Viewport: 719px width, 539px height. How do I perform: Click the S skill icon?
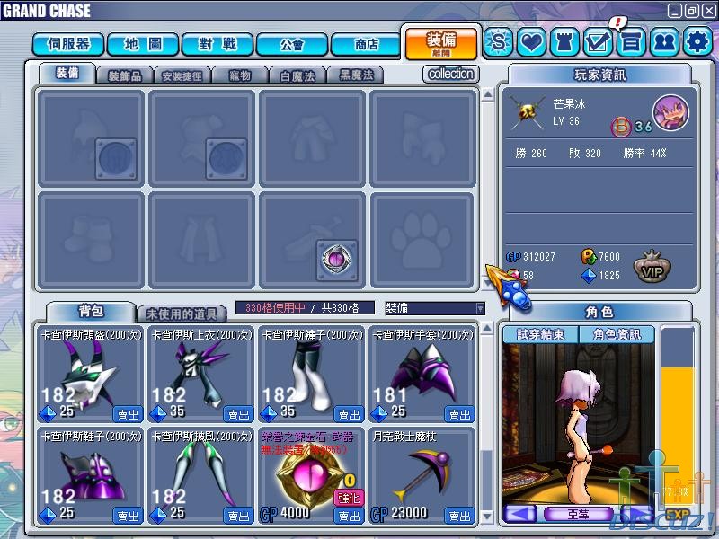point(499,42)
